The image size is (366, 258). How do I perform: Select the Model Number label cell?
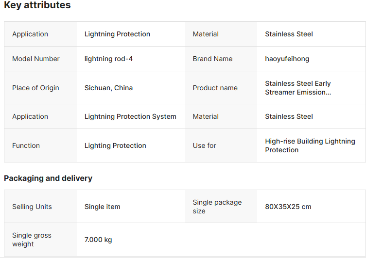36,59
